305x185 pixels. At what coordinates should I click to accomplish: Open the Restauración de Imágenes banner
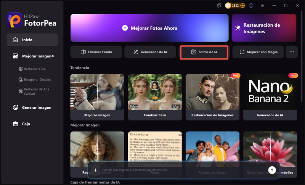[x=264, y=28]
